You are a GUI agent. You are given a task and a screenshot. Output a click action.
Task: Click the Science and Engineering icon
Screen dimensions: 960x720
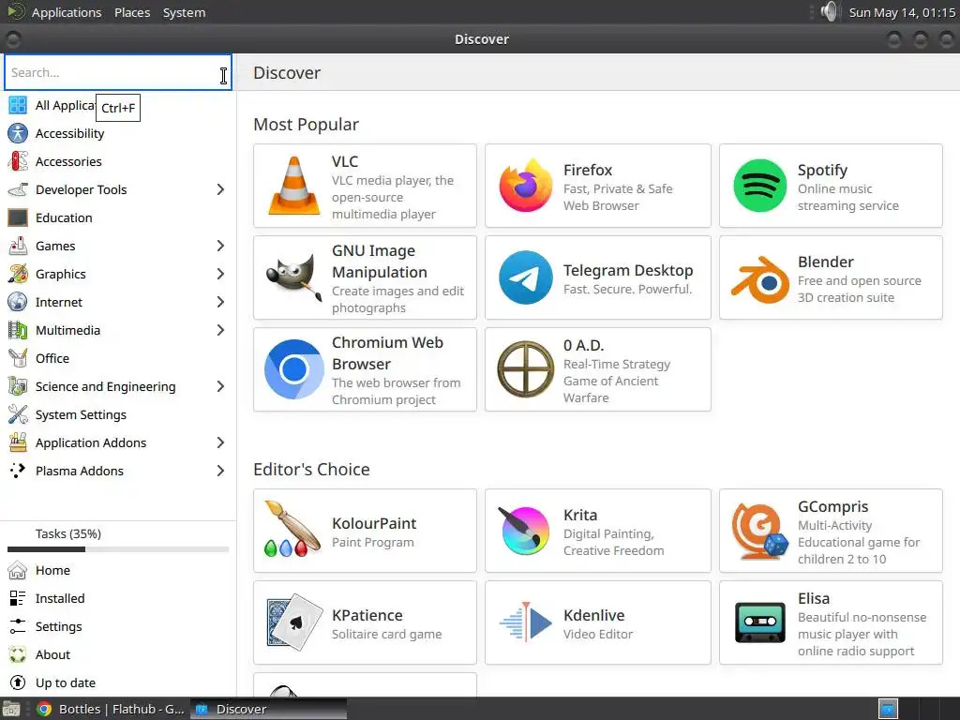tap(18, 386)
